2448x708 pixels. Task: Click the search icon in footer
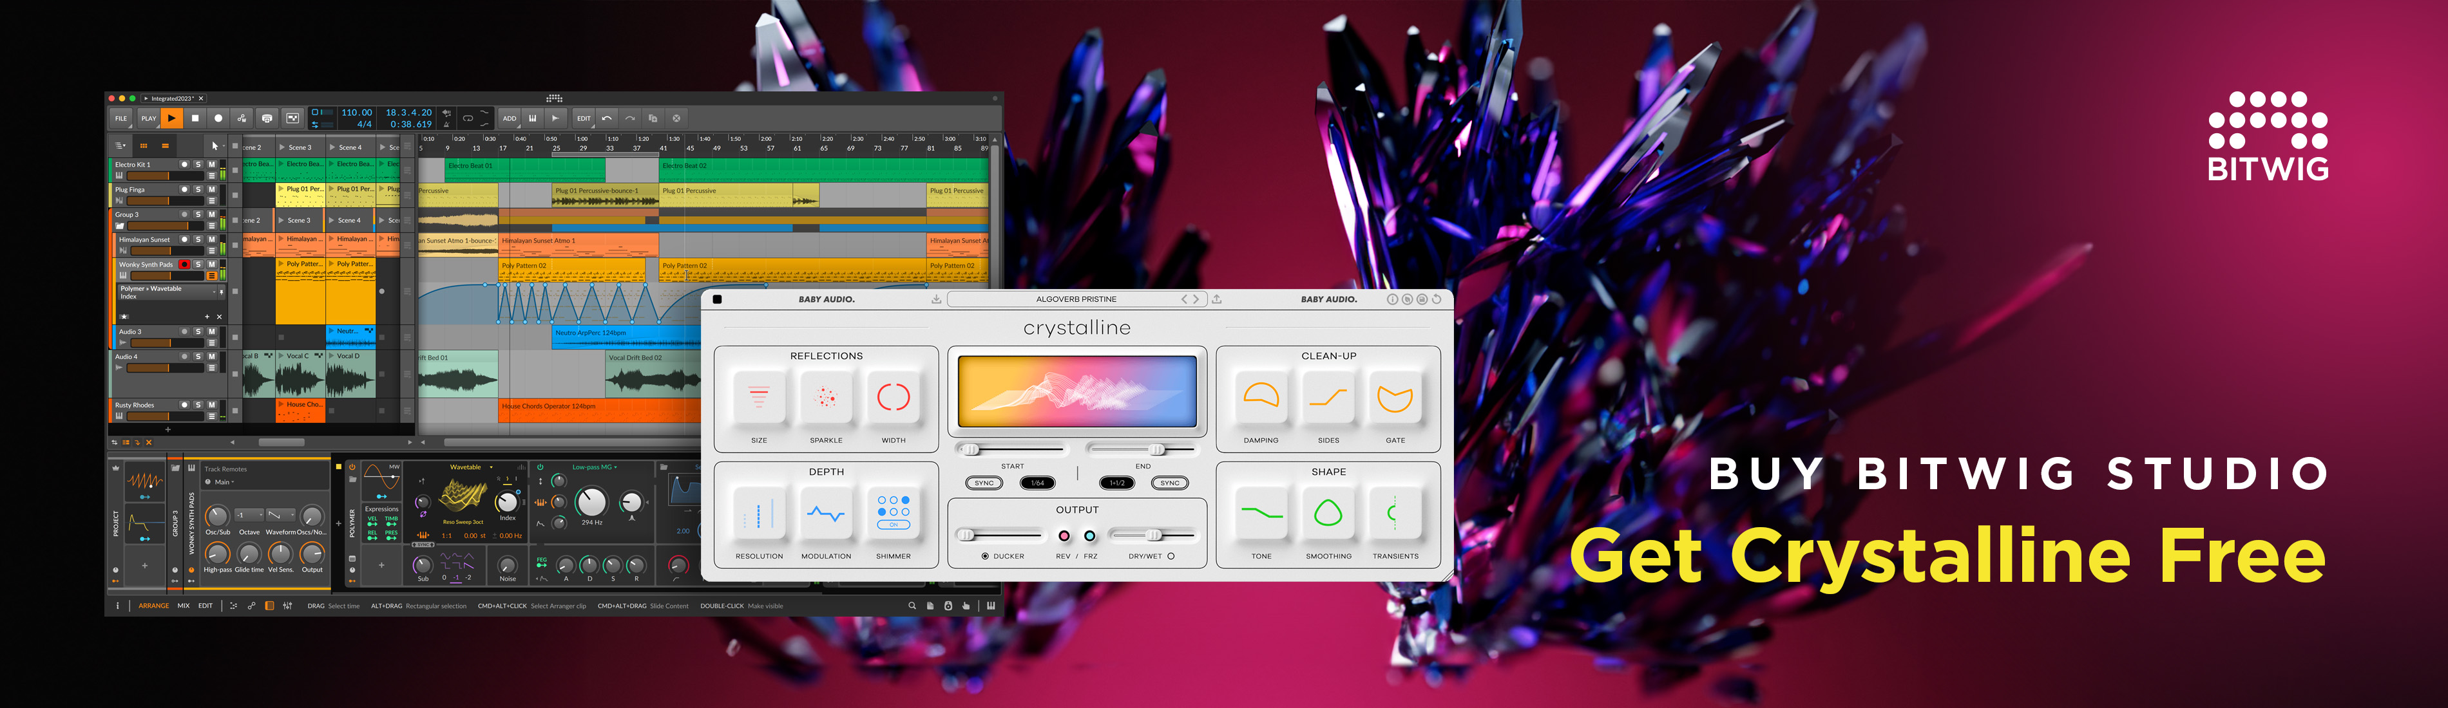[x=912, y=606]
